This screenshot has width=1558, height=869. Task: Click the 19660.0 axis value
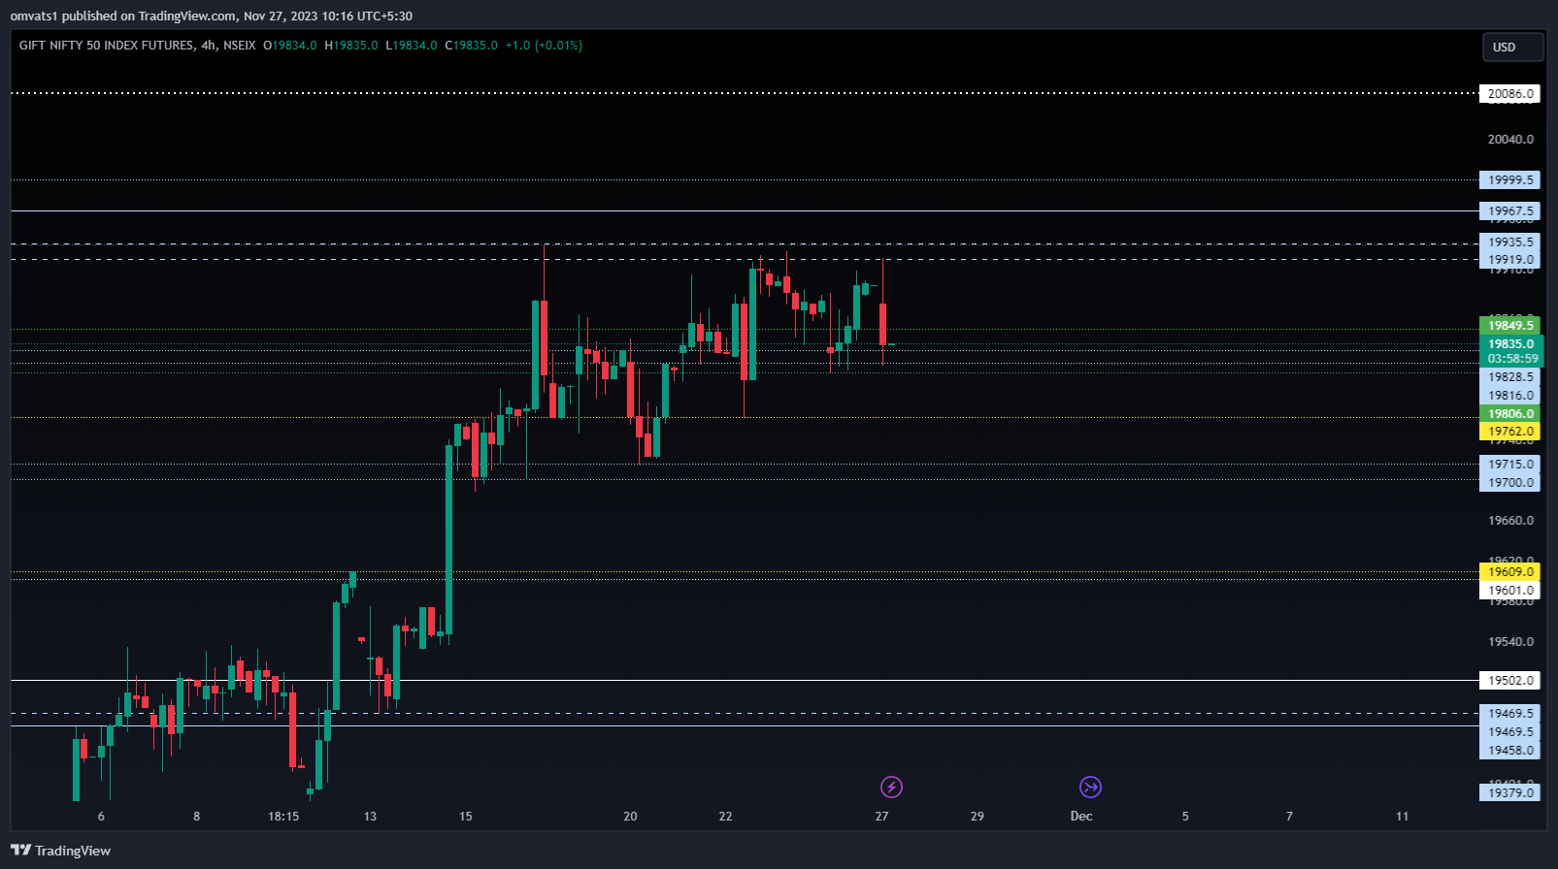tap(1510, 520)
